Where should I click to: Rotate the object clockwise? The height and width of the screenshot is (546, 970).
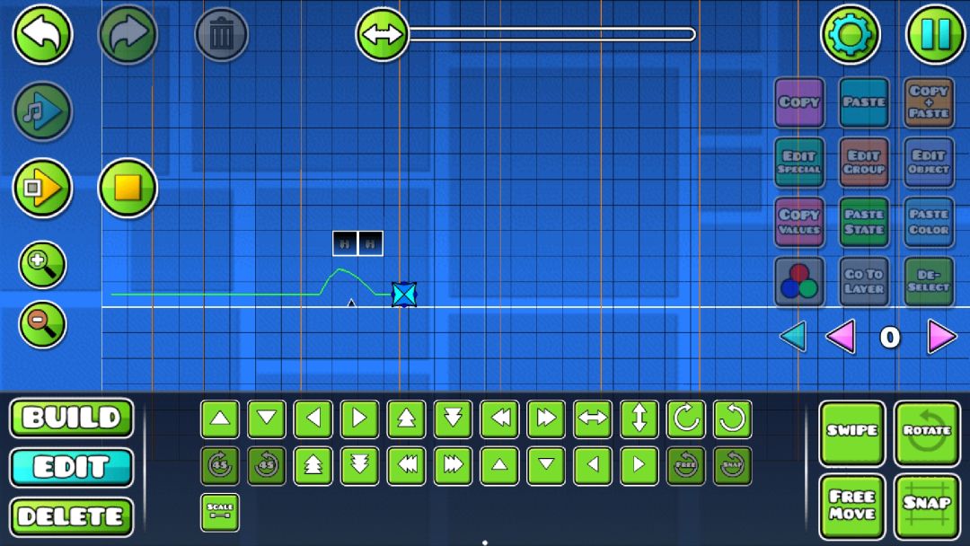(x=686, y=418)
